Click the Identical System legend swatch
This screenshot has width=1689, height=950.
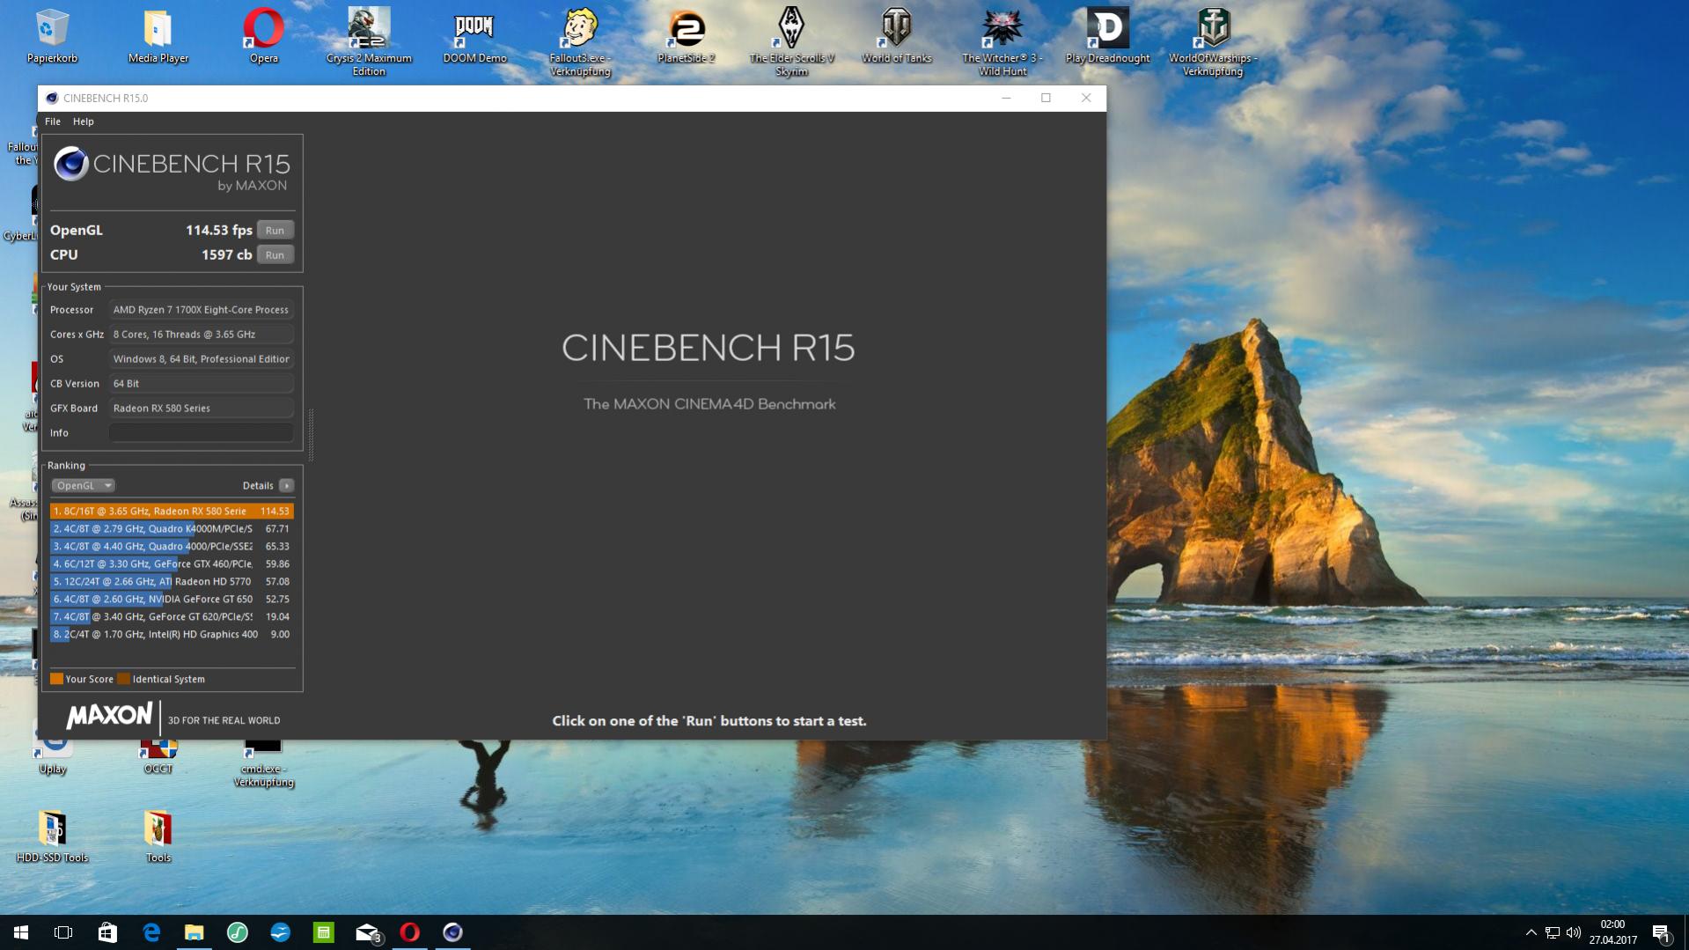[123, 679]
